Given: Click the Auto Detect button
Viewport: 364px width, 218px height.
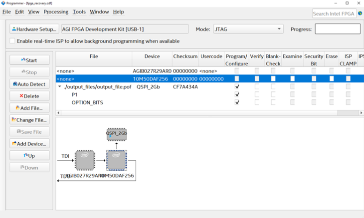Looking at the screenshot, I should click(30, 84).
